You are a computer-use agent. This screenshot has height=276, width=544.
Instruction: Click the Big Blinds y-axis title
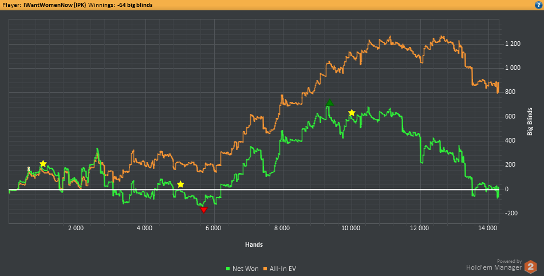pos(530,121)
